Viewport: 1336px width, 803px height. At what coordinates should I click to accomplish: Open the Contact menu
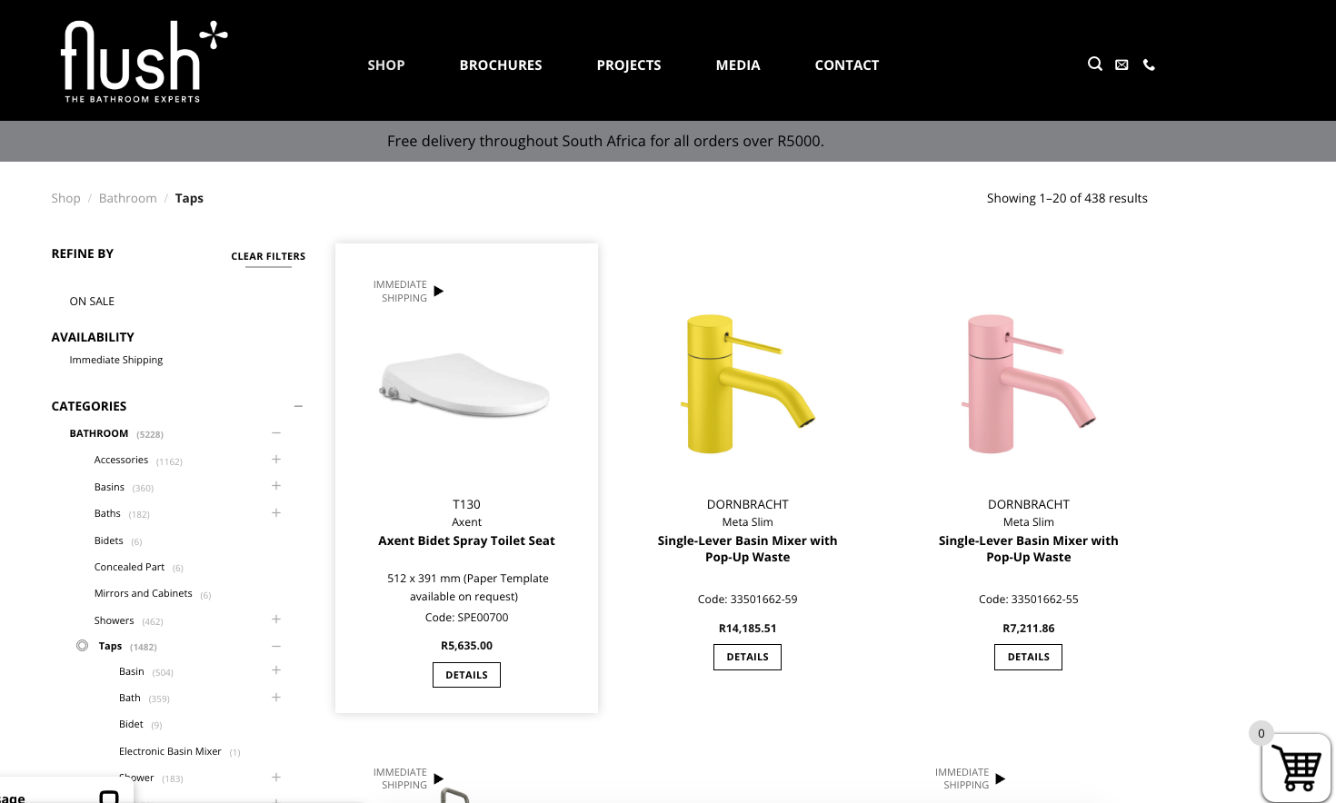(x=847, y=65)
